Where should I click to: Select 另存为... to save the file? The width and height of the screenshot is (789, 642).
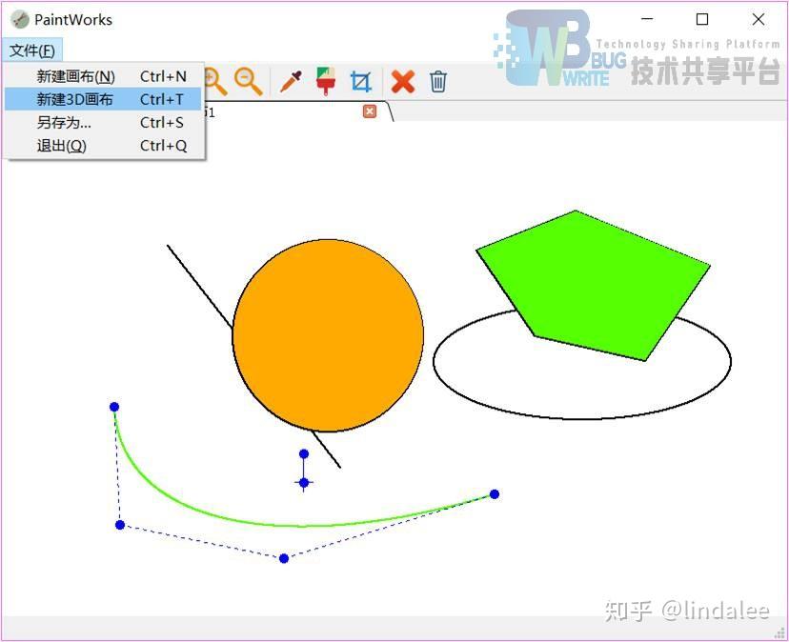coord(64,122)
